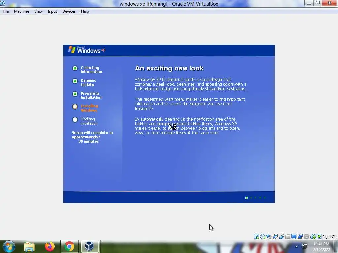This screenshot has width=338, height=253.
Task: Click the greyed processor status indicator icon
Action: coord(306,237)
